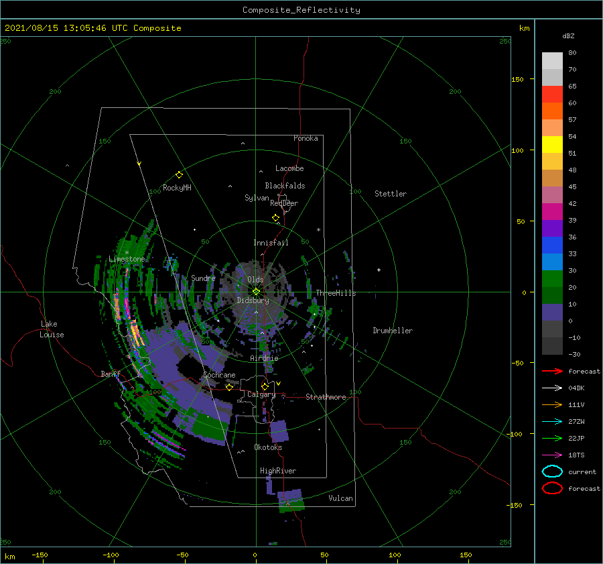This screenshot has height=564, width=603.
Task: Click the yellow diamond marker beside RockyMH
Action: point(179,175)
